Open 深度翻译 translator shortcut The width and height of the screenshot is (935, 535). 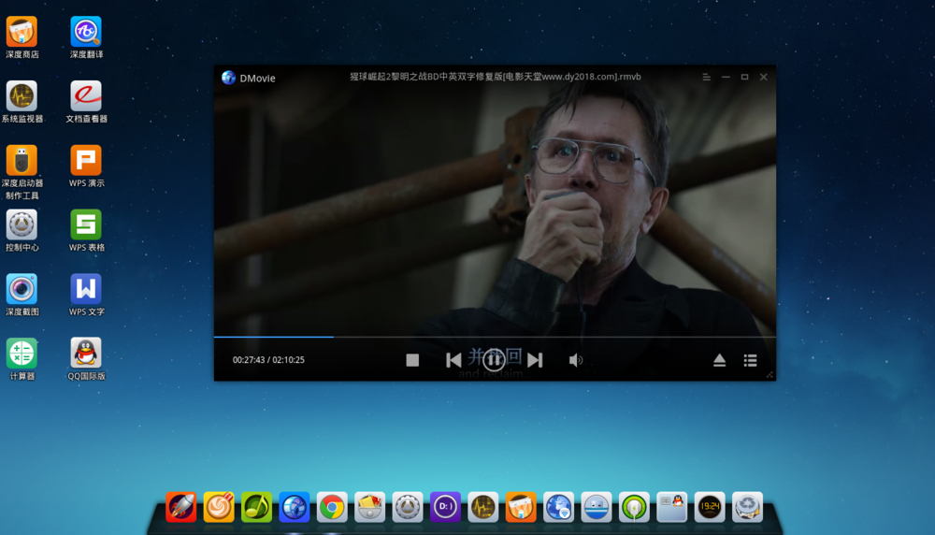[x=86, y=32]
